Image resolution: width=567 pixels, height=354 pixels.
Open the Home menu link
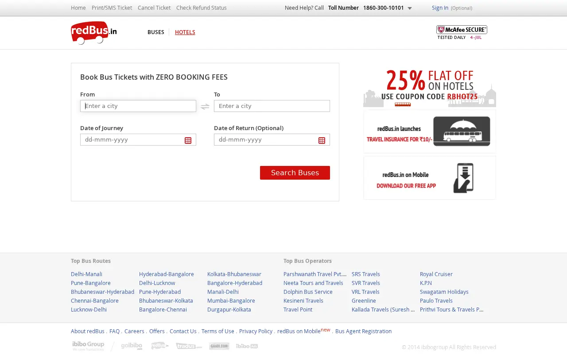pyautogui.click(x=78, y=8)
